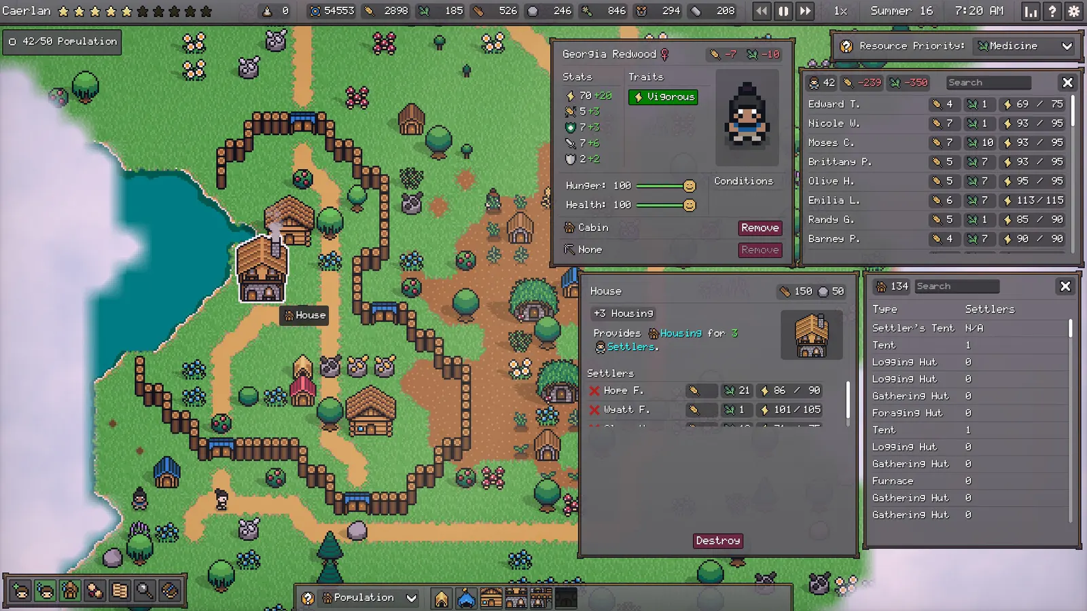Click the 42/50 Population indicator
Viewport: 1087px width, 611px height.
pos(63,41)
